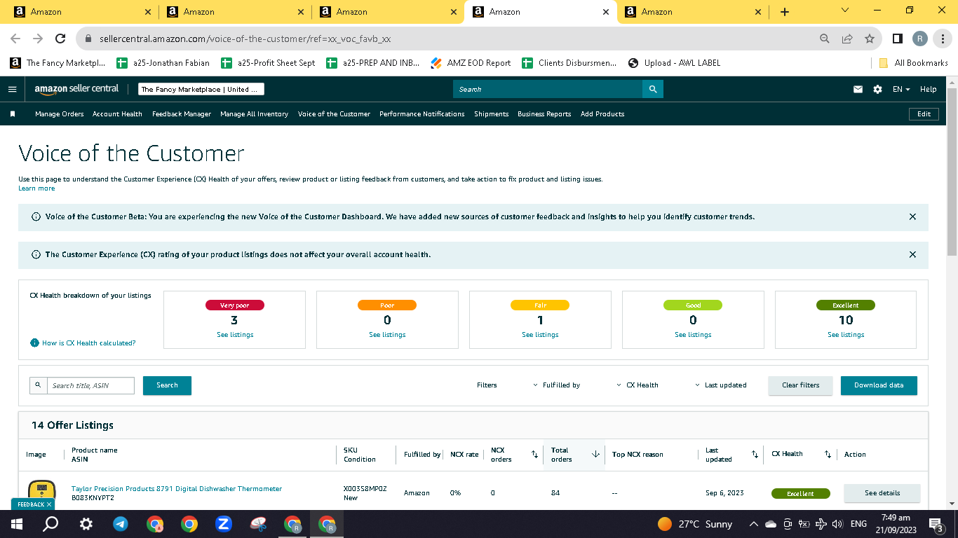
Task: Click the Download data button
Action: (x=879, y=385)
